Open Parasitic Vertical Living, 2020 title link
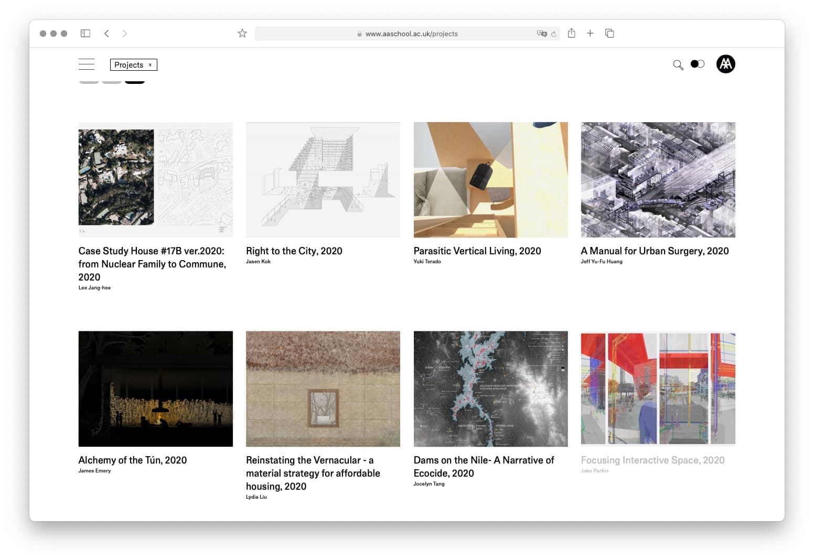The image size is (814, 560). tap(477, 251)
